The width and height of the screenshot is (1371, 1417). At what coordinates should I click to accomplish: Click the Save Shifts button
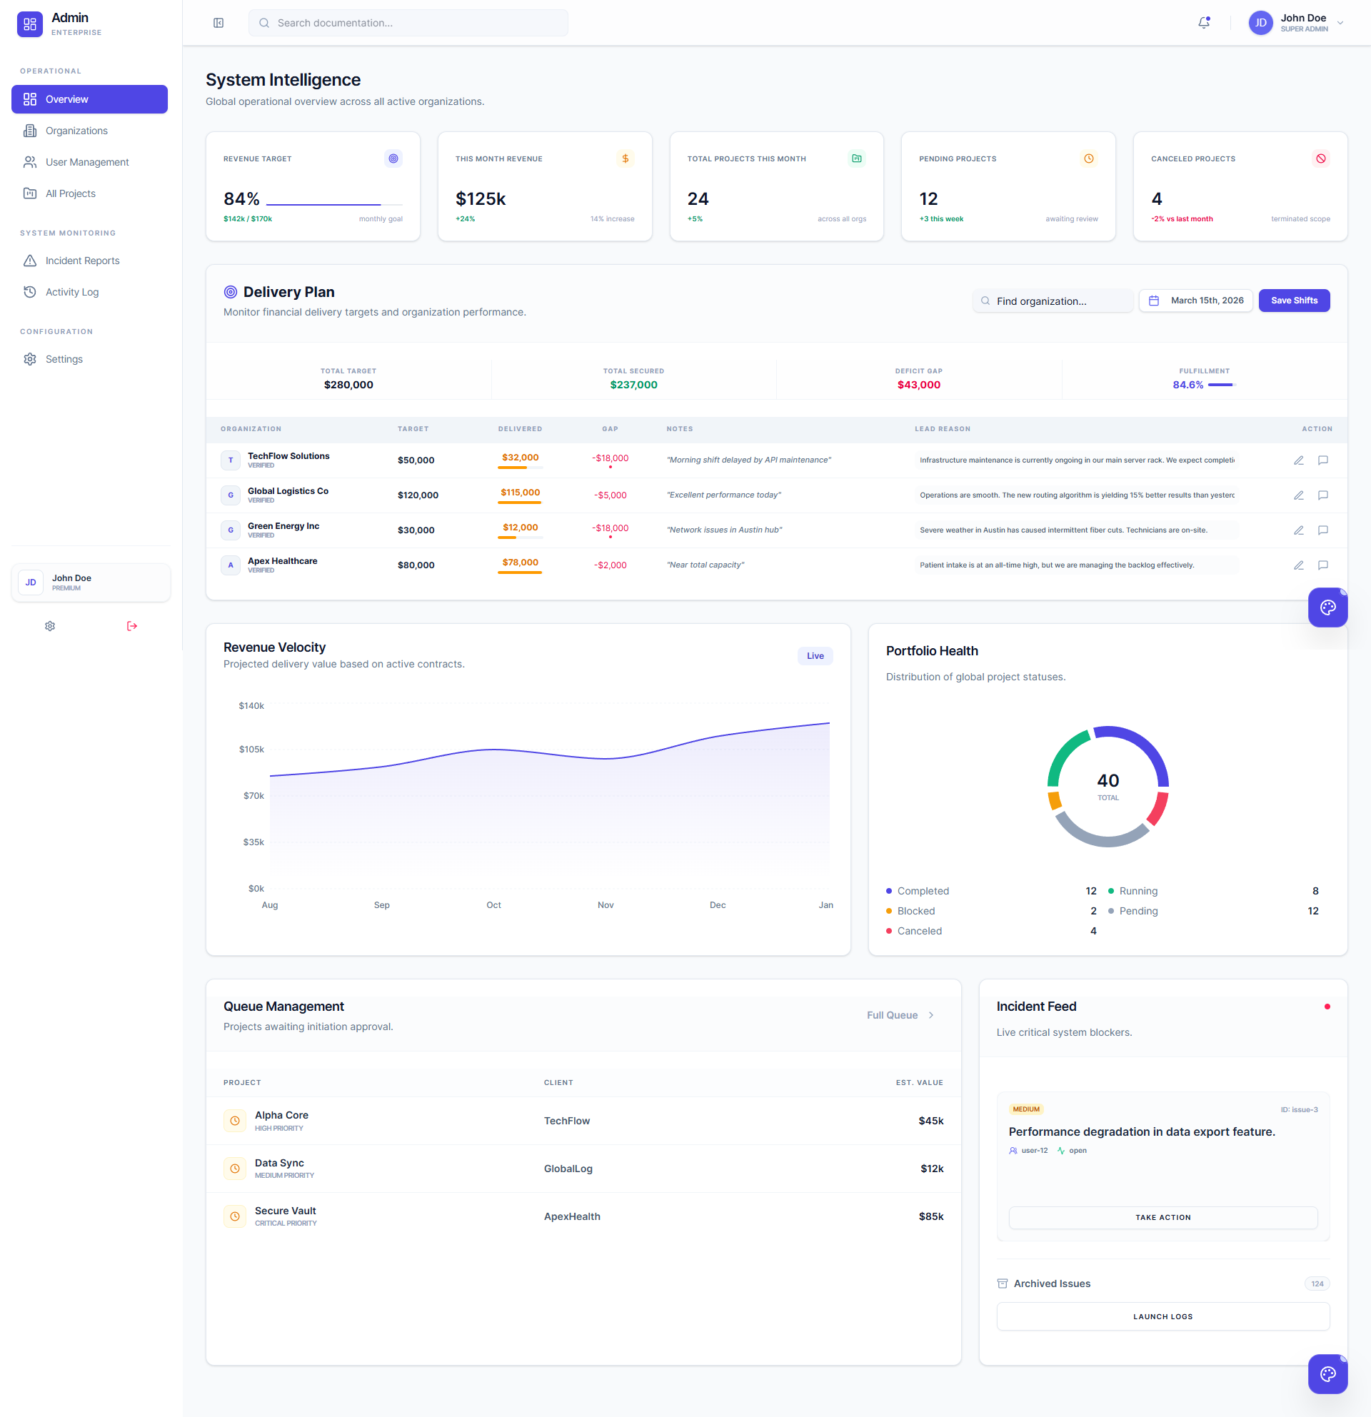click(x=1295, y=301)
